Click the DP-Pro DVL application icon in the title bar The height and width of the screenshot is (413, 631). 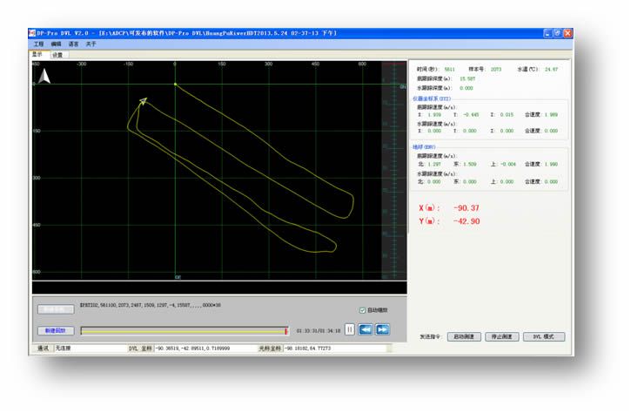(x=32, y=33)
